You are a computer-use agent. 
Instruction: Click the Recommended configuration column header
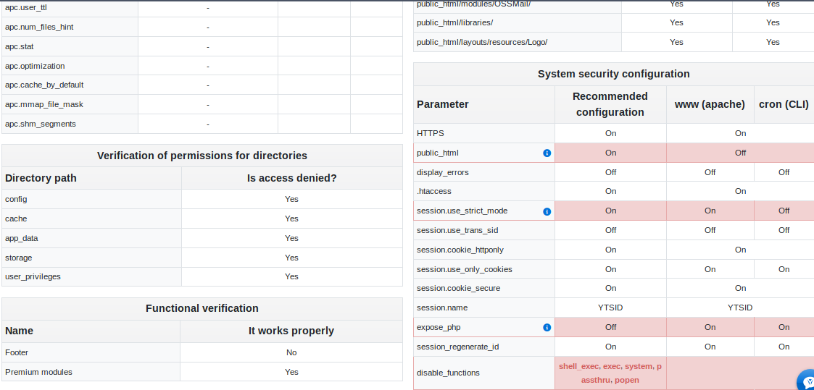click(610, 104)
